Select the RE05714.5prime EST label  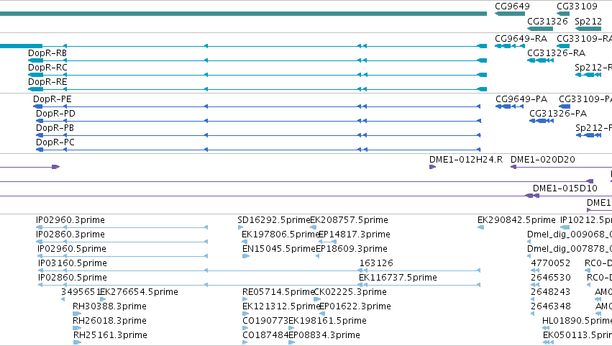click(x=278, y=293)
